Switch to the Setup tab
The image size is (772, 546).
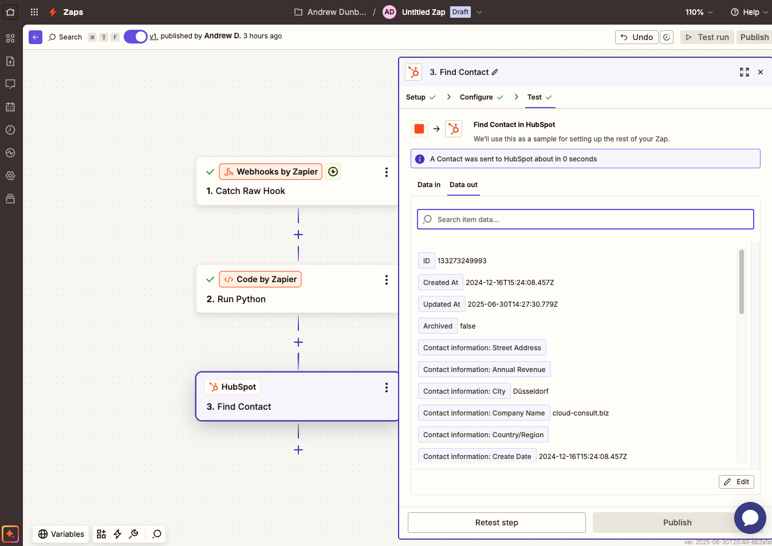(x=421, y=97)
